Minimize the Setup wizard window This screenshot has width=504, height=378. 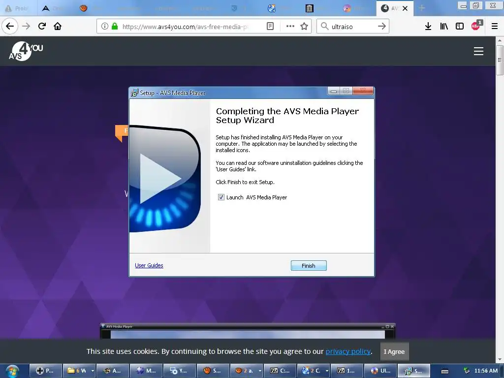click(x=334, y=91)
